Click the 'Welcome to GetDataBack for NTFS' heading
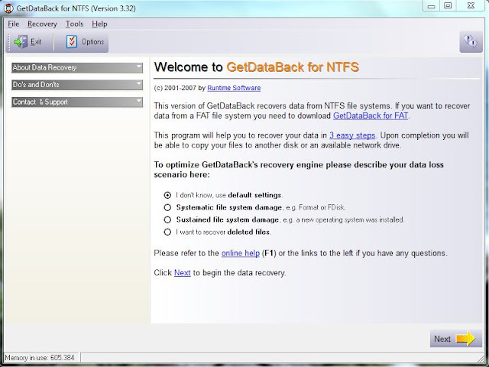This screenshot has width=489, height=367. [257, 67]
